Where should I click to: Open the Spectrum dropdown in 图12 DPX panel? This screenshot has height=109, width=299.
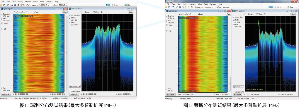[238, 87]
